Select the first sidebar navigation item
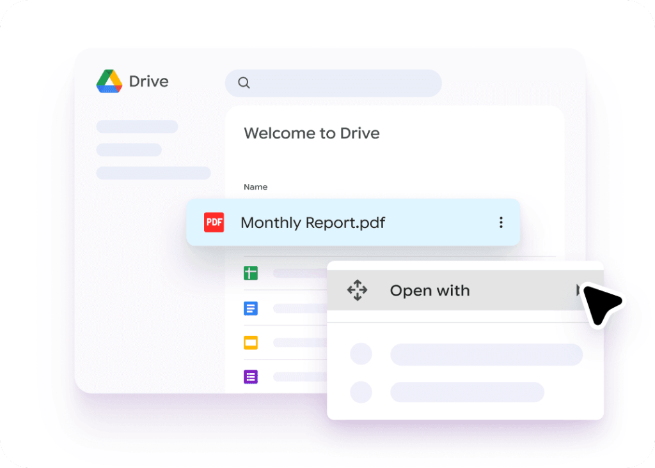The image size is (655, 468). coord(136,126)
